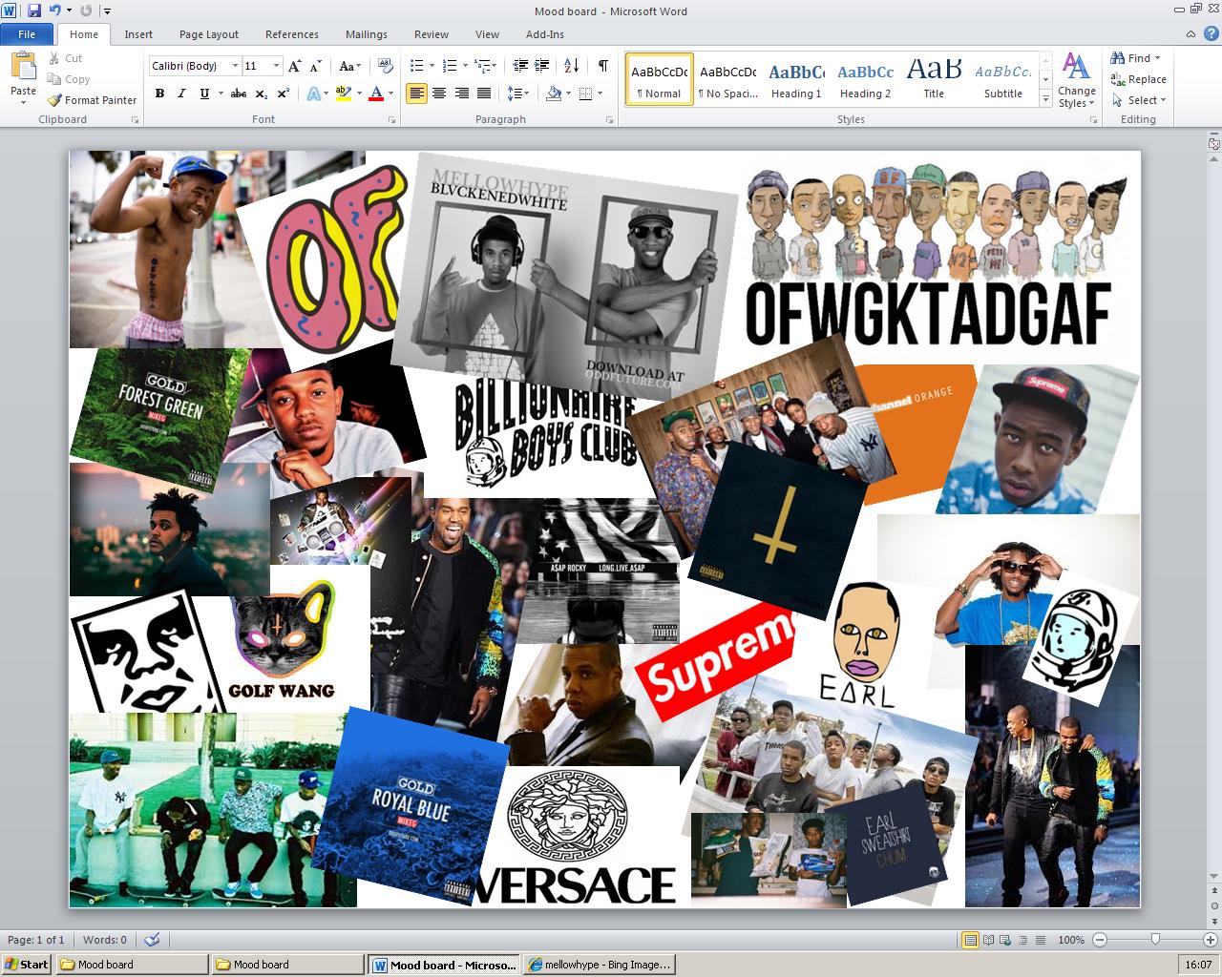Increase paragraph indent
This screenshot has height=977, width=1222.
pyautogui.click(x=542, y=66)
